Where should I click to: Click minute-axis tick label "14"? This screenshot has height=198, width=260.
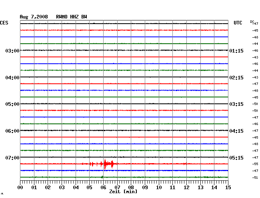click(214, 188)
